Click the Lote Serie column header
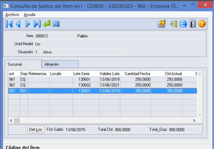Screen dimensions: 214x149 [x=86, y=74]
